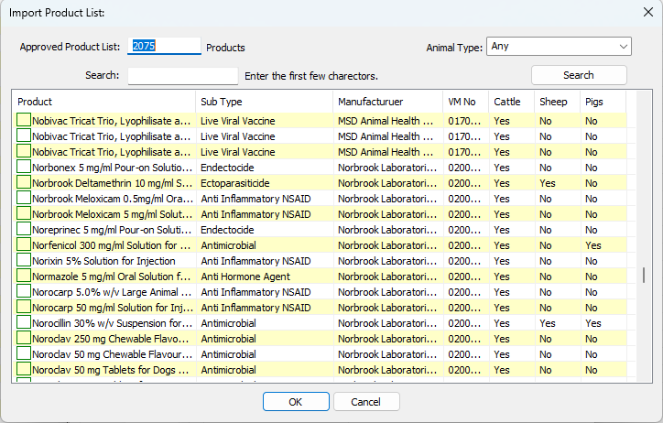Sort by the VM No column header
This screenshot has width=663, height=423.
466,102
